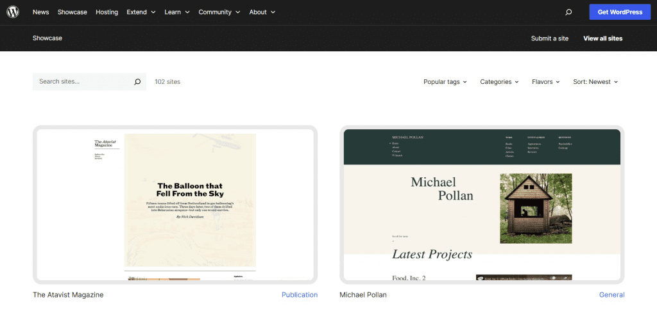The width and height of the screenshot is (657, 318).
Task: Open the Sort: Newest dropdown
Action: click(595, 82)
